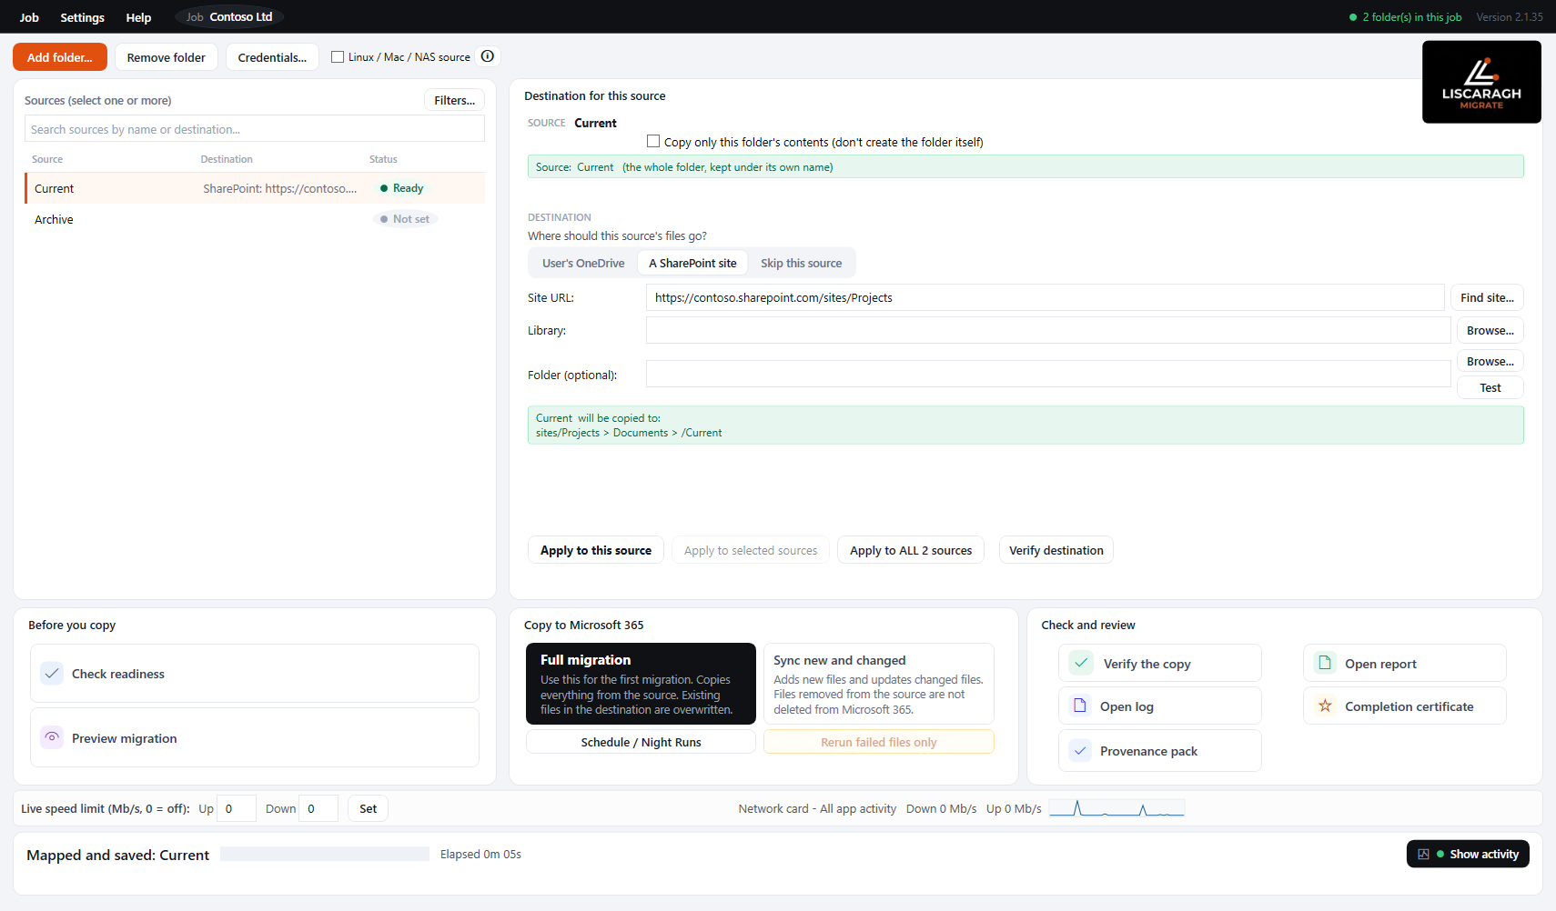Screen dimensions: 1556x911
Task: Open the Find site... picker
Action: click(x=1487, y=297)
